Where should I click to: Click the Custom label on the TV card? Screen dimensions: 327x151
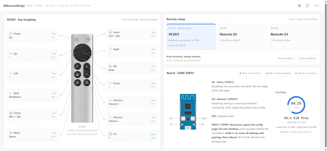tap(152, 134)
